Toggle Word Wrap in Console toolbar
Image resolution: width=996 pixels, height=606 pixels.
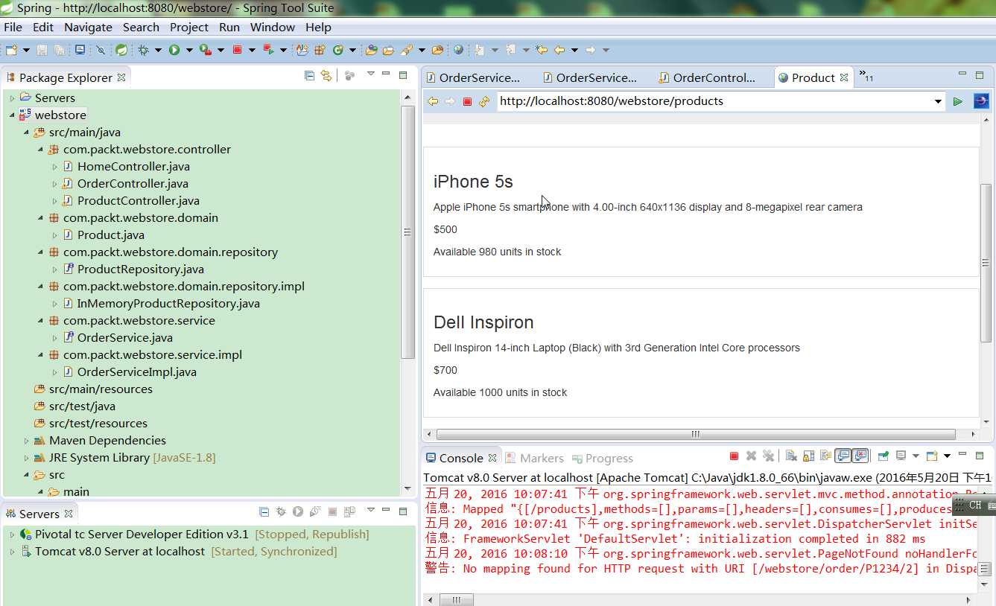click(x=825, y=456)
